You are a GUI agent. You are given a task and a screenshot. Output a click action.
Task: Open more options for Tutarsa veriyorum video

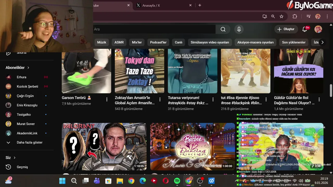pyautogui.click(x=213, y=99)
